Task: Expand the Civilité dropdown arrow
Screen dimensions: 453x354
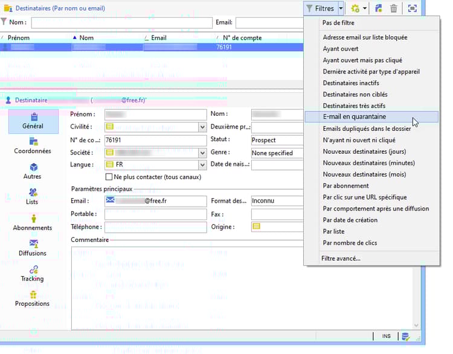Action: 202,127
